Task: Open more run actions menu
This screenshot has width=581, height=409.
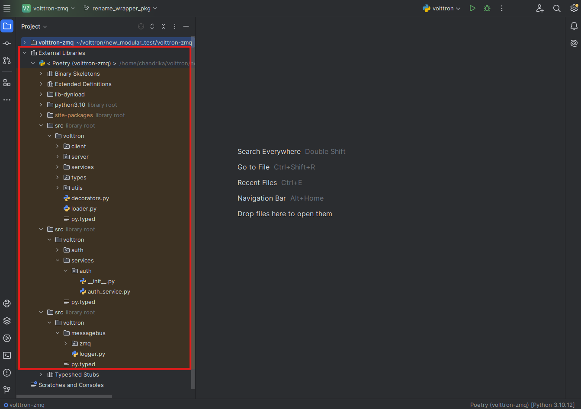Action: coord(502,8)
